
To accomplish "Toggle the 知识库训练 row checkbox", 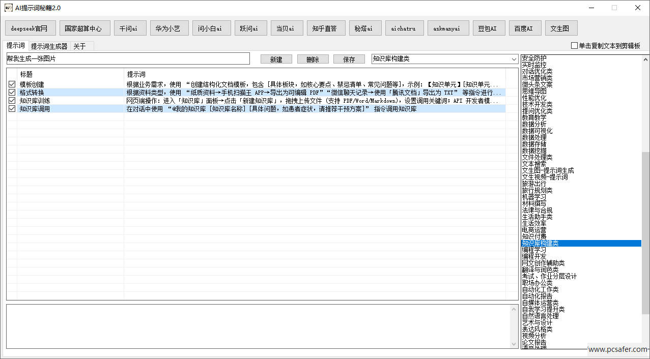I will point(12,101).
